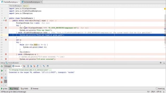This screenshot has width=166, height=93.
Task: Click 'import java.io.FileNotFoundException;' line
Action: pyautogui.click(x=25, y=11)
